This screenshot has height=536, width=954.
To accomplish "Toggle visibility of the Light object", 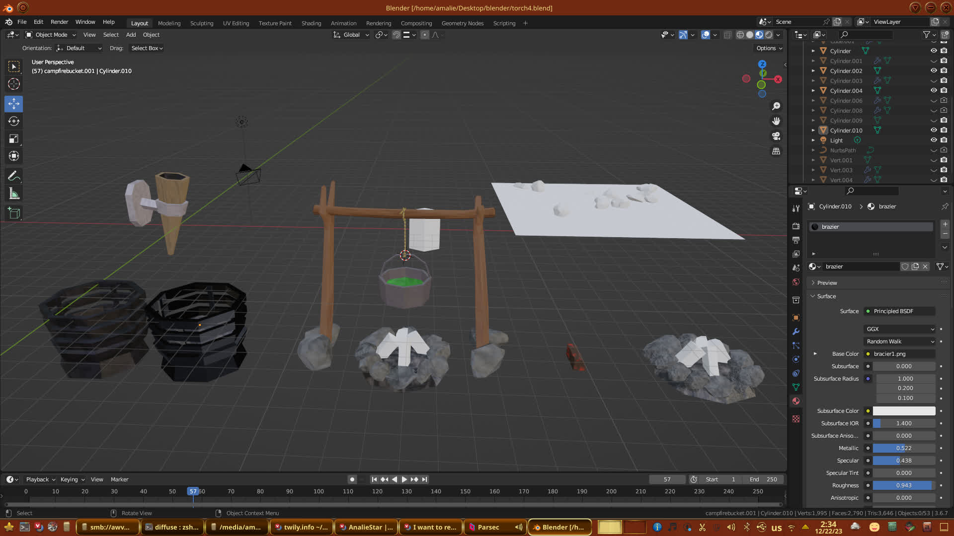I will tap(934, 140).
